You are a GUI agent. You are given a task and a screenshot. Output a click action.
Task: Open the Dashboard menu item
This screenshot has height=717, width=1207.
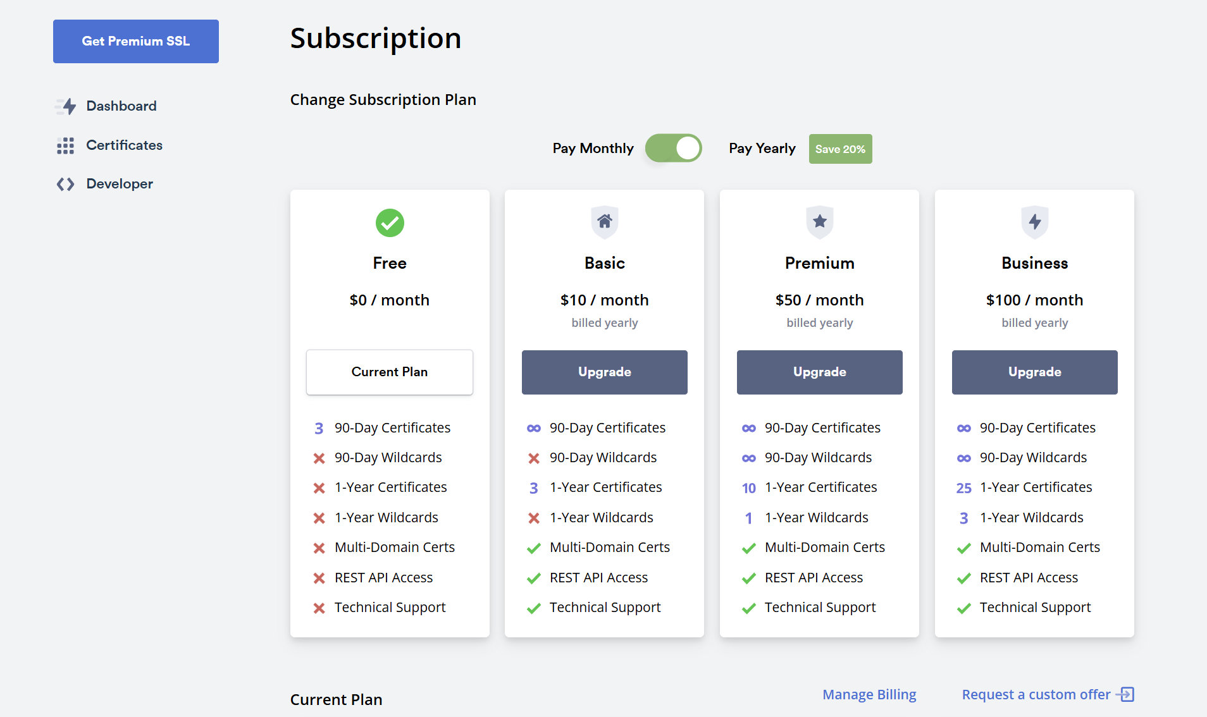click(x=121, y=106)
